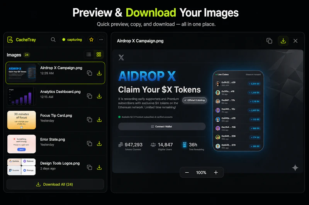
Task: Copy Error State.png image
Action: [90, 143]
